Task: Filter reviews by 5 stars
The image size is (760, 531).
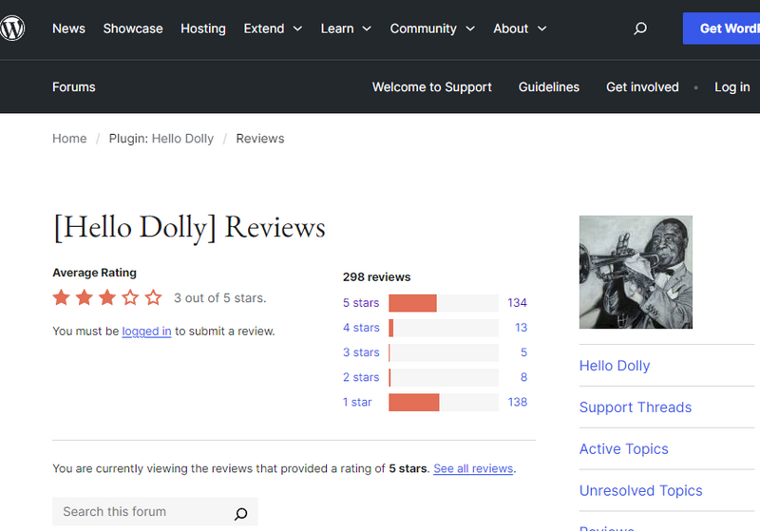Action: (x=361, y=303)
